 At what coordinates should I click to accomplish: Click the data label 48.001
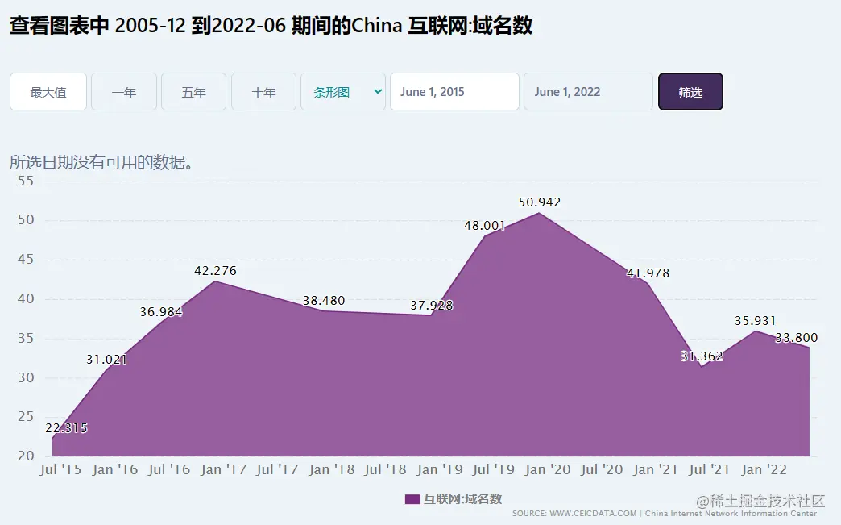click(x=485, y=226)
